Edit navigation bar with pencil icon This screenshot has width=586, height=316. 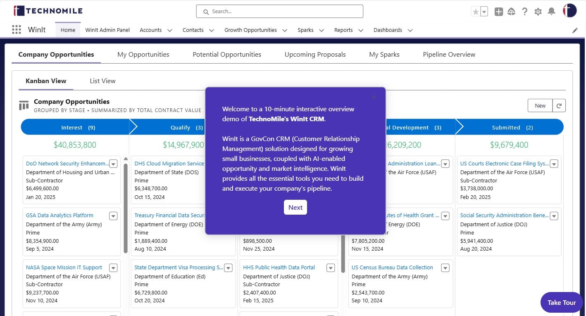575,30
